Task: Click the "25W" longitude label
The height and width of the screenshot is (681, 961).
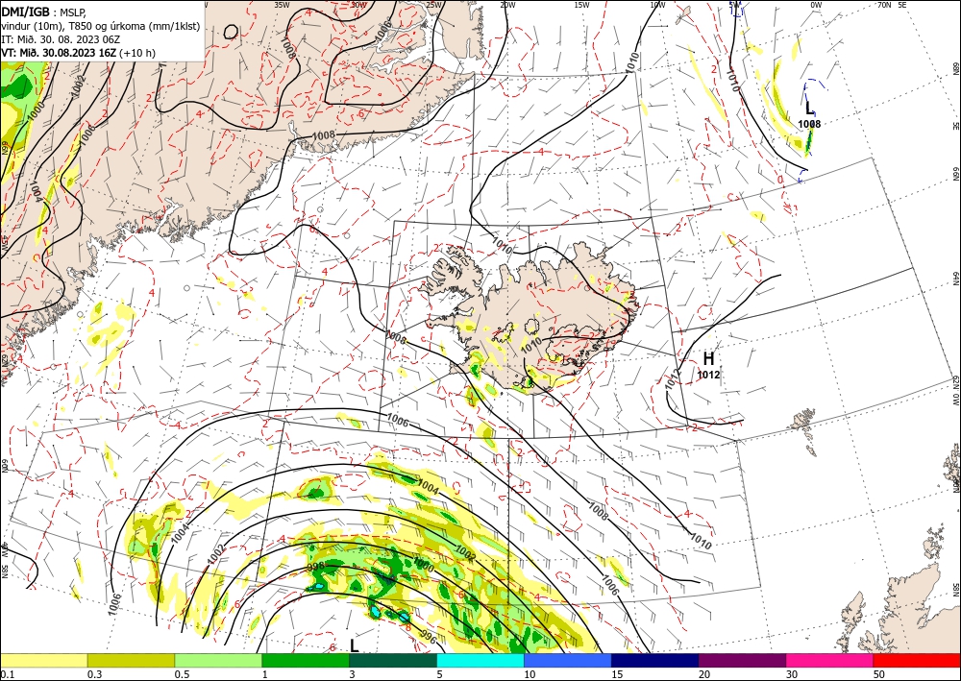Action: click(x=433, y=5)
